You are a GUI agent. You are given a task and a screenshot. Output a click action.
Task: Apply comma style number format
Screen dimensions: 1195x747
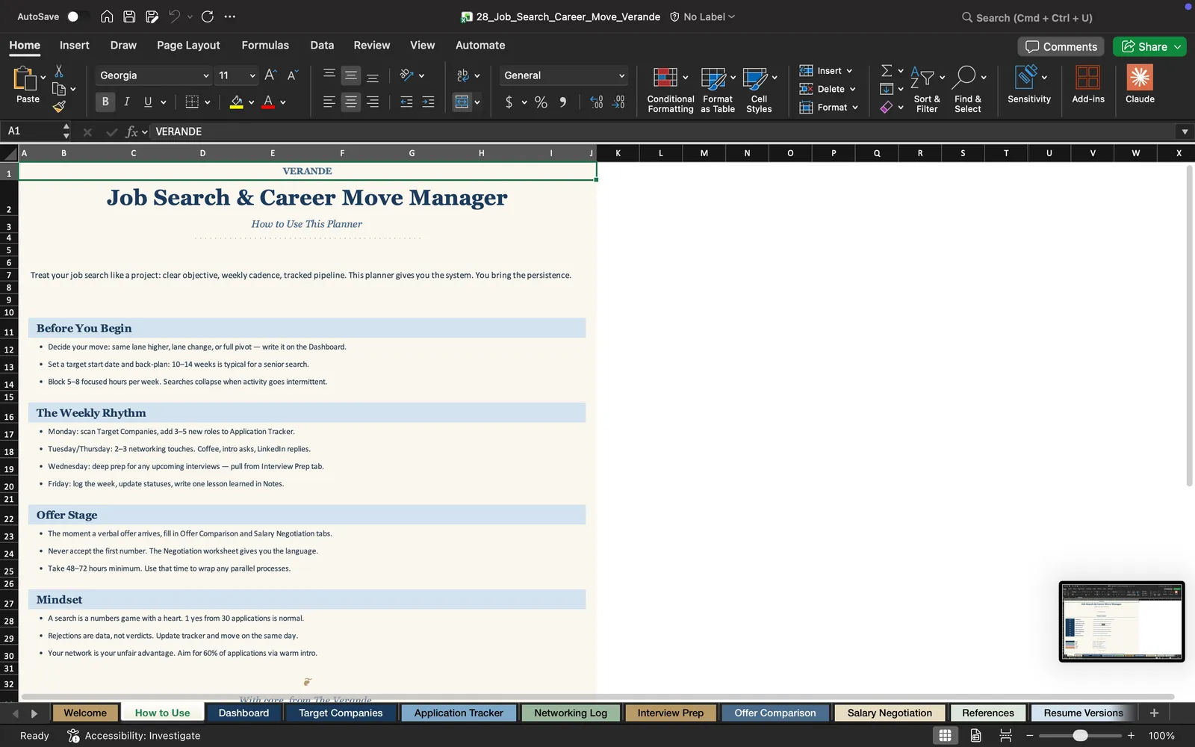pyautogui.click(x=563, y=102)
